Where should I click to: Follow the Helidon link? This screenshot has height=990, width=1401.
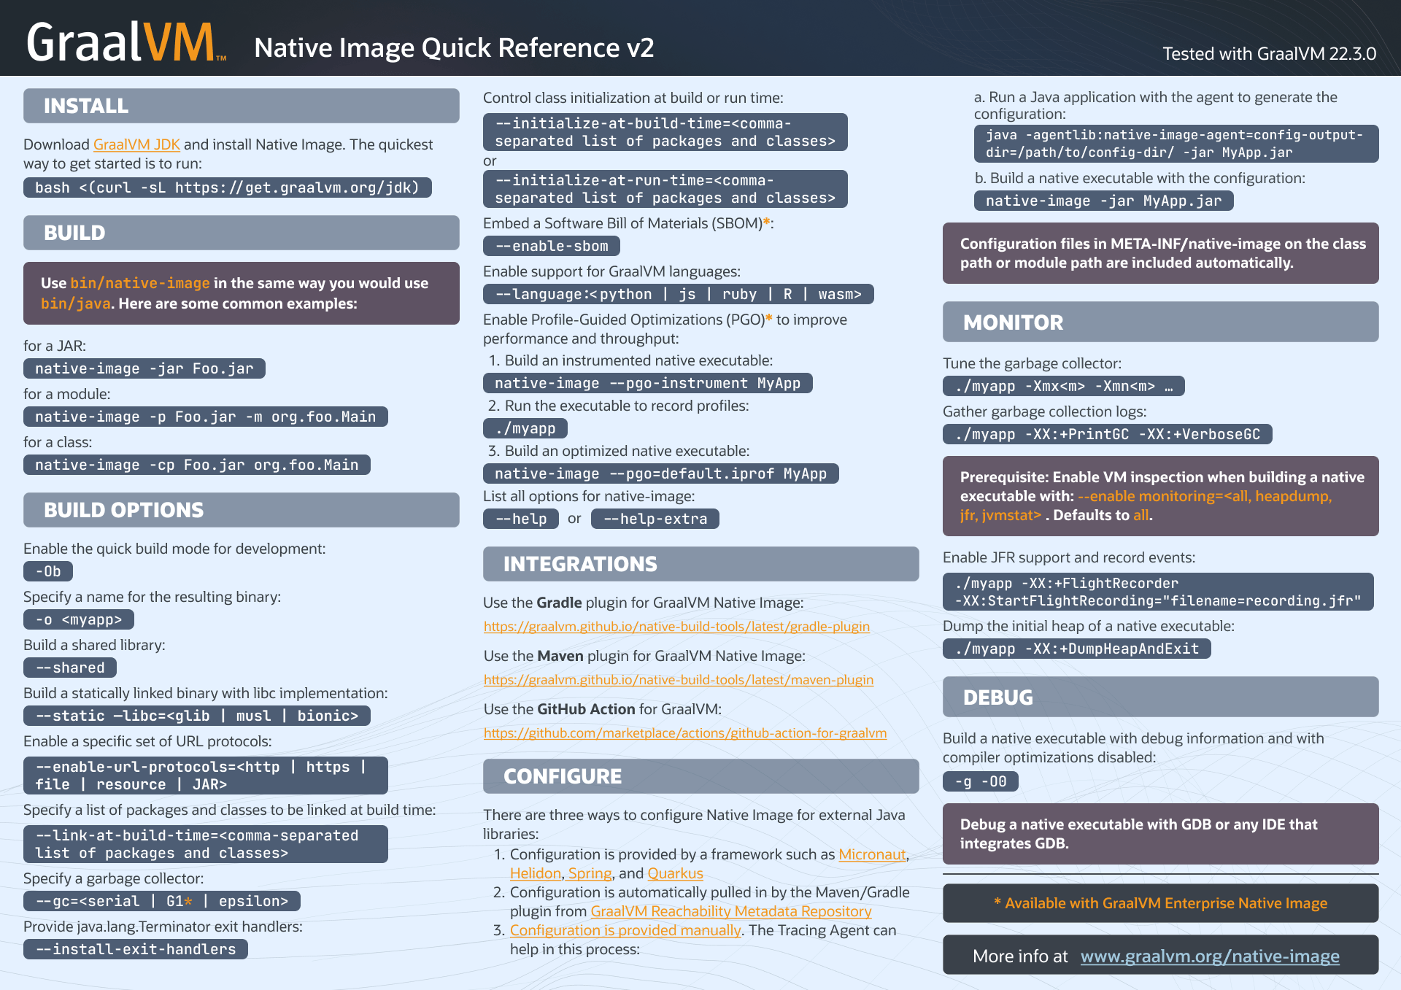pyautogui.click(x=536, y=873)
